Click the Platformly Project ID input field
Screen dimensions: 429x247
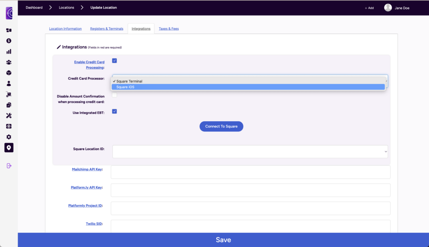pyautogui.click(x=251, y=208)
